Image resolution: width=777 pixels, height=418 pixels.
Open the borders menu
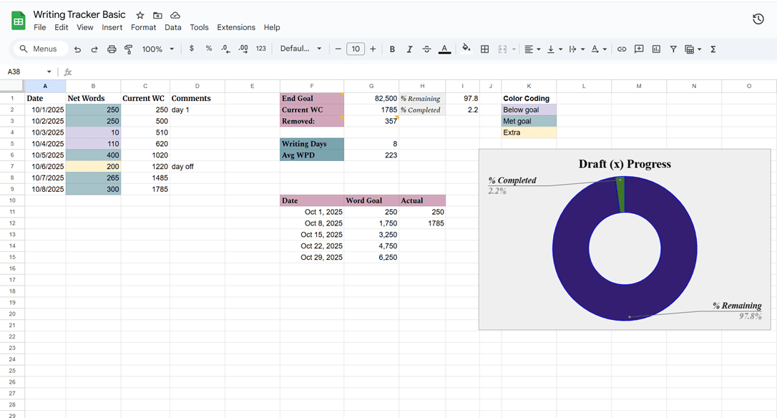[484, 49]
